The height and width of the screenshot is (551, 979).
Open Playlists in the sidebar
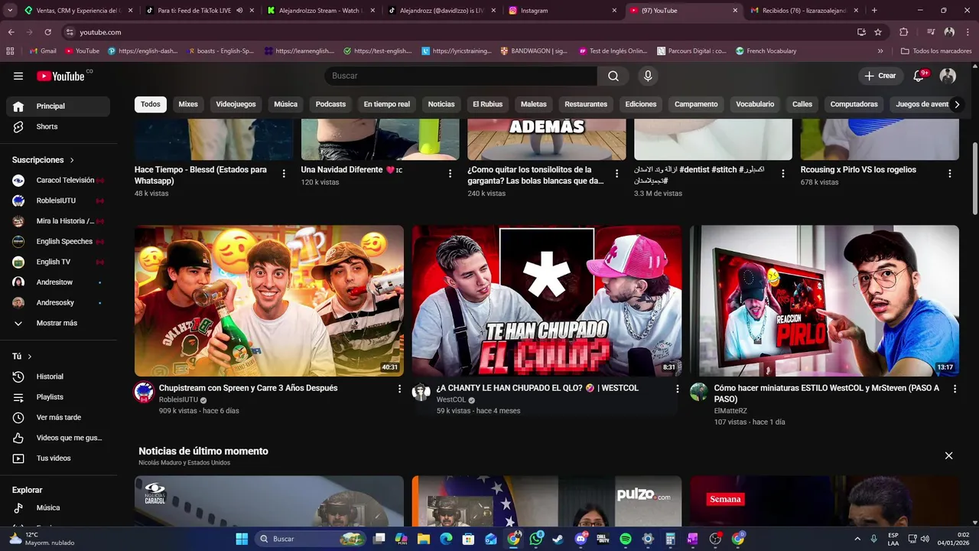coord(58,397)
